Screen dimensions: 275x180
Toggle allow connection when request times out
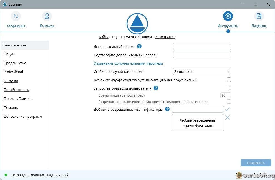coord(229,102)
